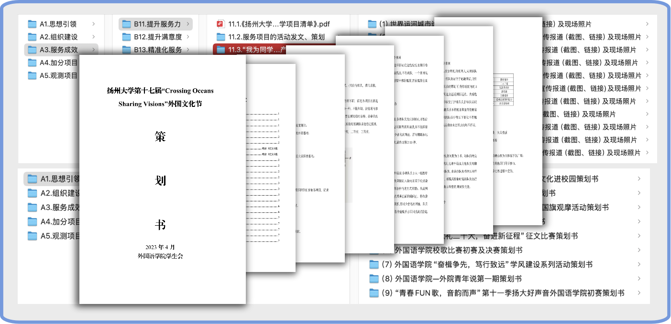The width and height of the screenshot is (671, 324).
Task: Expand A1.思想引领 chevron in the B11 window
Action: (93, 24)
